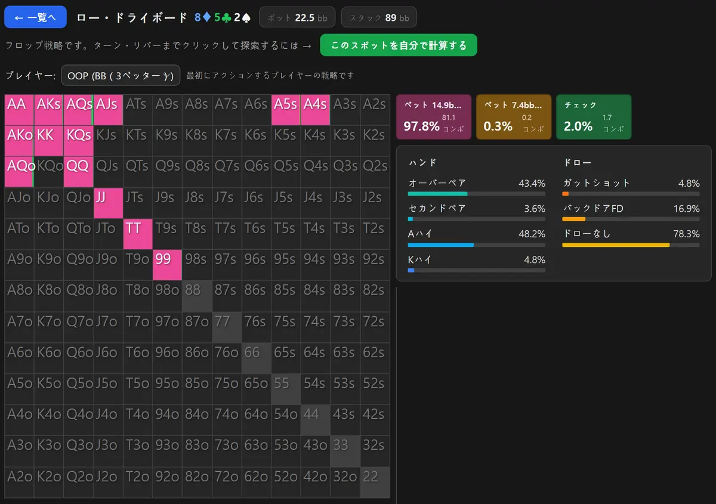This screenshot has height=504, width=716.
Task: Click the A2o hand cell
Action: click(x=19, y=482)
